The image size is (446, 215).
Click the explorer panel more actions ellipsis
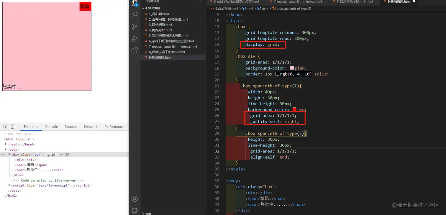pos(201,1)
